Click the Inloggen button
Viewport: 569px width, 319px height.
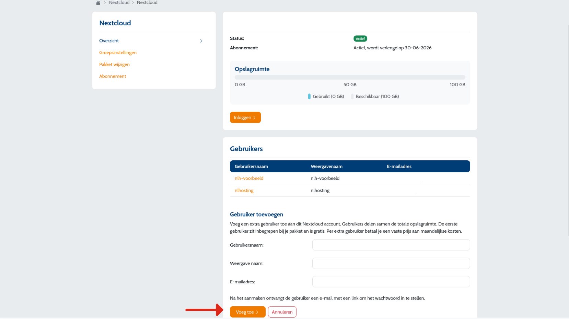(x=245, y=118)
